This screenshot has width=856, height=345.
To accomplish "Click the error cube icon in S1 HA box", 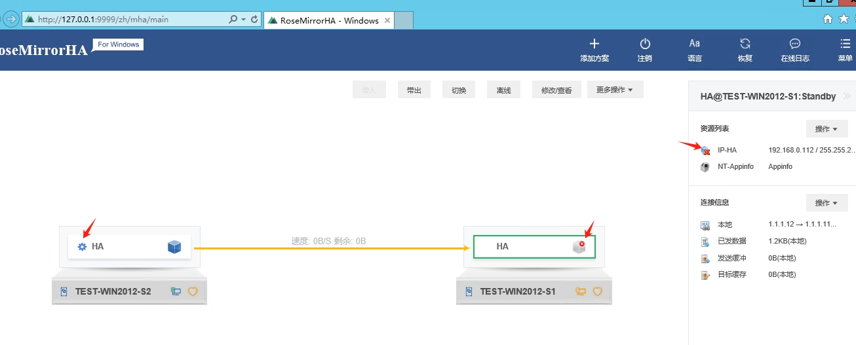I will point(579,246).
